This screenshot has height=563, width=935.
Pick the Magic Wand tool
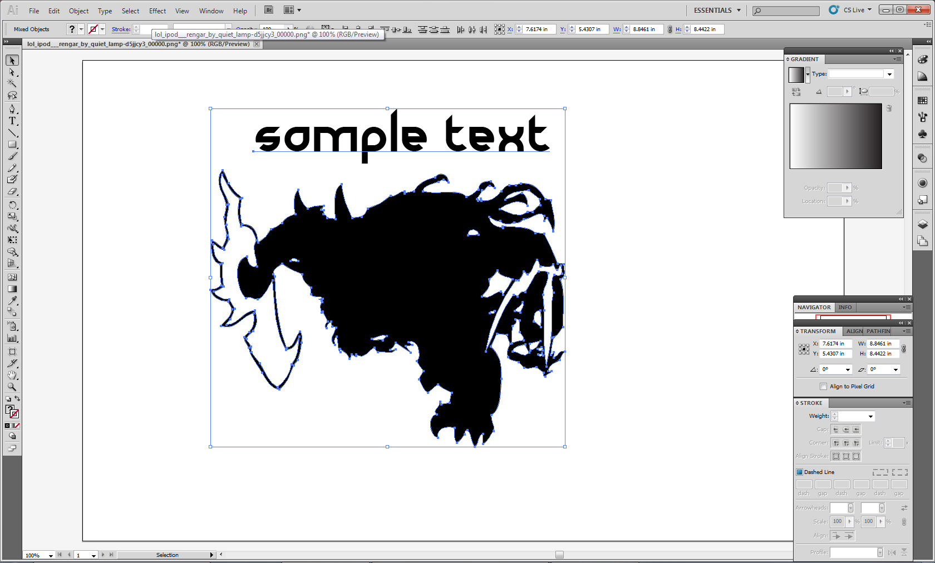point(12,83)
